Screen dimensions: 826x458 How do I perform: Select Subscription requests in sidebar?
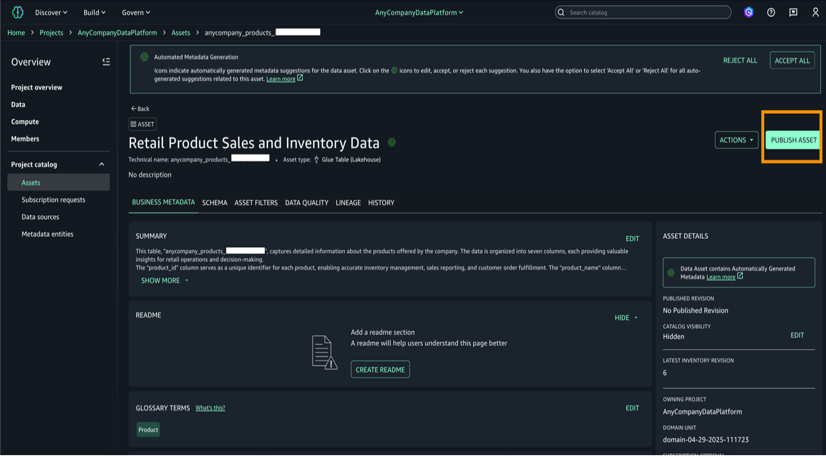pyautogui.click(x=53, y=200)
